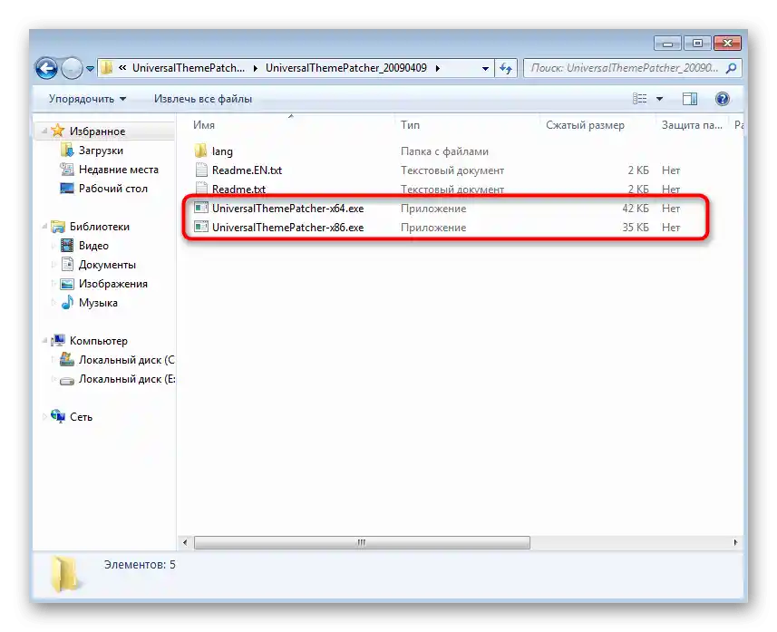Image resolution: width=777 pixels, height=632 pixels.
Task: Open address bar history dropdown
Action: click(486, 68)
